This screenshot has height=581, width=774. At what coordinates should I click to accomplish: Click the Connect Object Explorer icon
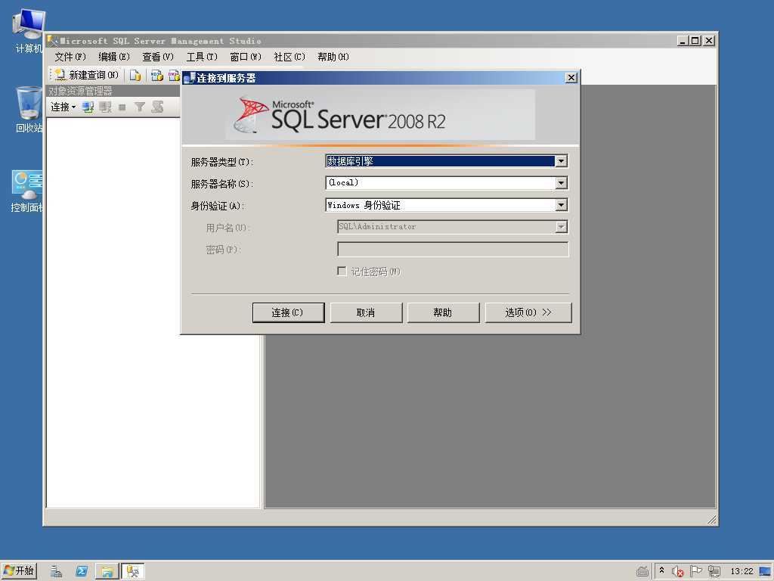pyautogui.click(x=88, y=107)
